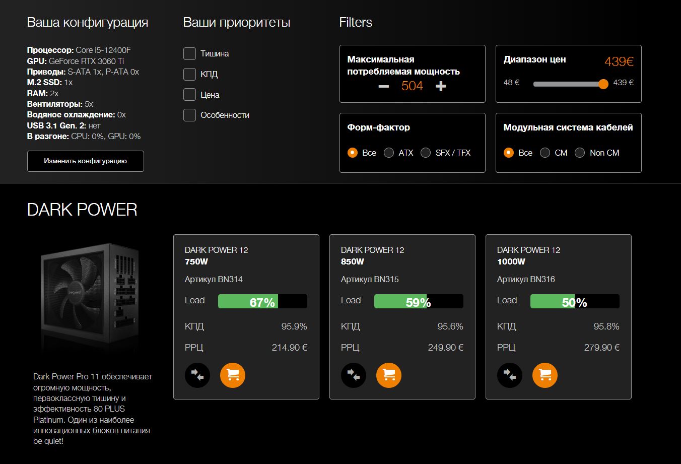Click Изменить конфигурацию button
The image size is (681, 464).
[86, 161]
